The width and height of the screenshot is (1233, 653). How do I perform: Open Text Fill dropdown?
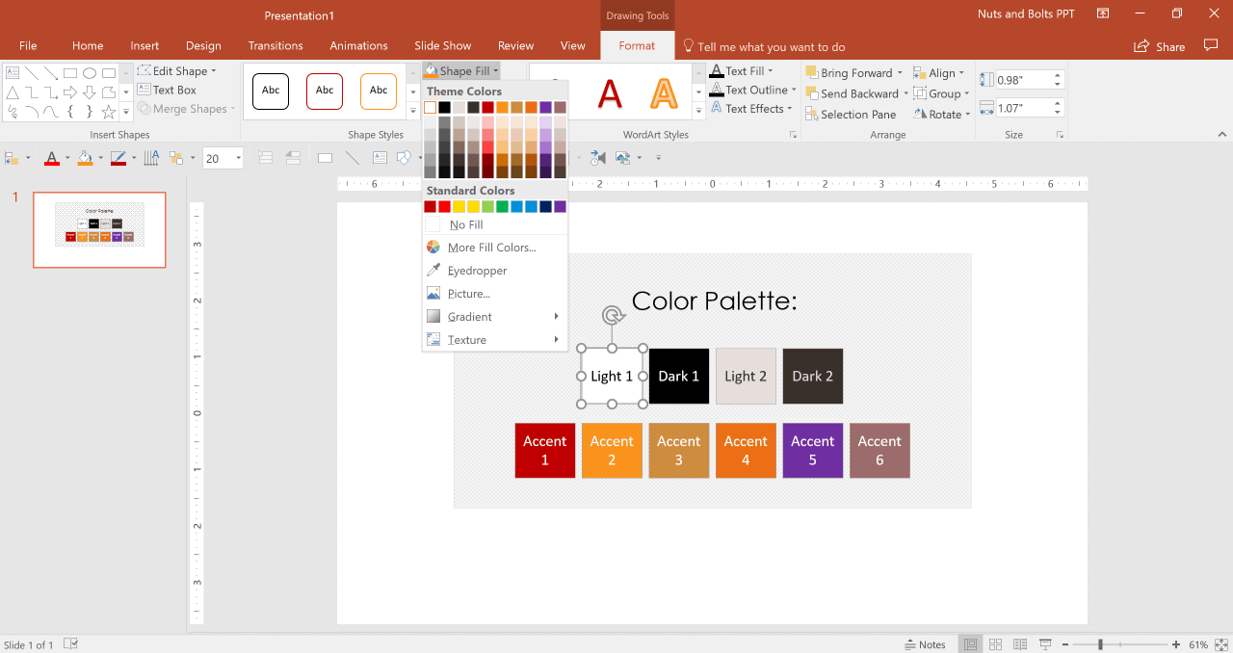point(742,70)
